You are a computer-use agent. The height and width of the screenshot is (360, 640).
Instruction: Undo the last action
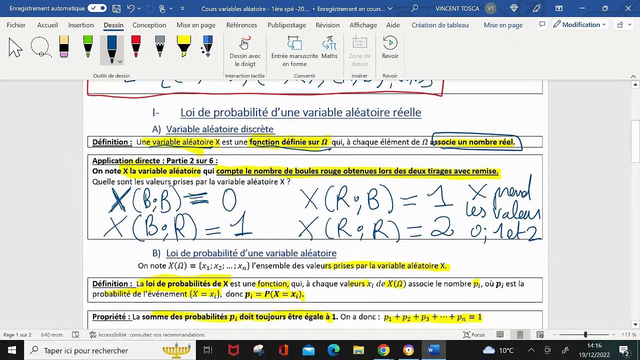(x=130, y=8)
